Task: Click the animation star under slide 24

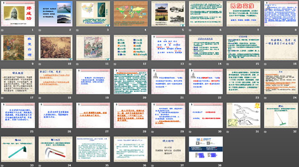Action: tap(265, 98)
